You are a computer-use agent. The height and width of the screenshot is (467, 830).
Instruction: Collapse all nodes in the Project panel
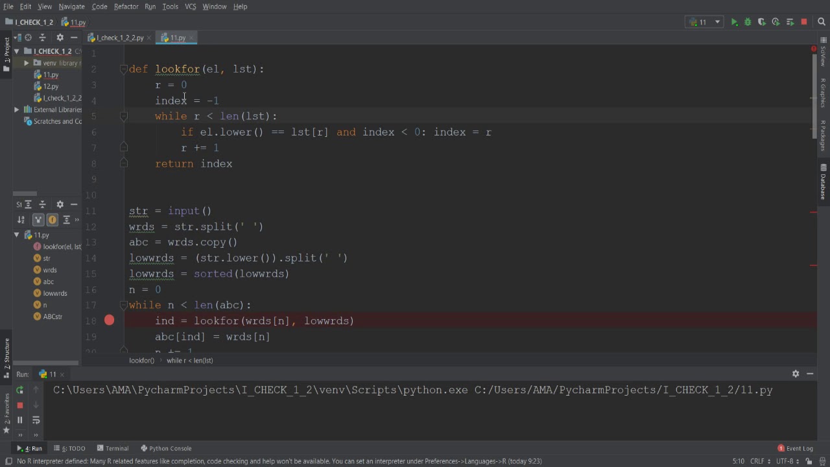pos(43,38)
